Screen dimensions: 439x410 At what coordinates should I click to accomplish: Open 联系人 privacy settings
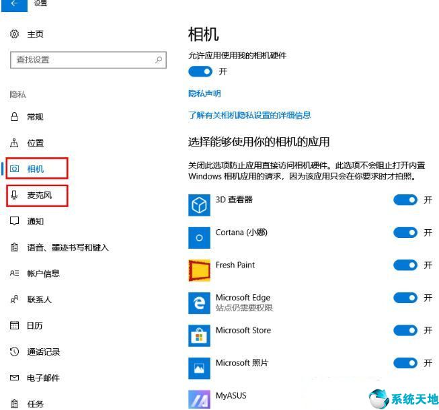click(x=39, y=300)
